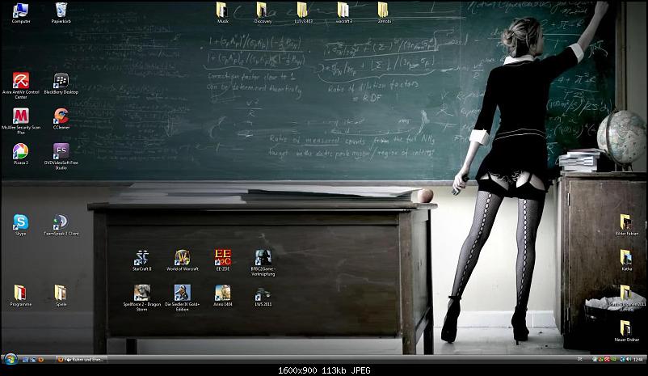Open Picasa 3 shortcut
This screenshot has width=648, height=376.
click(21, 151)
